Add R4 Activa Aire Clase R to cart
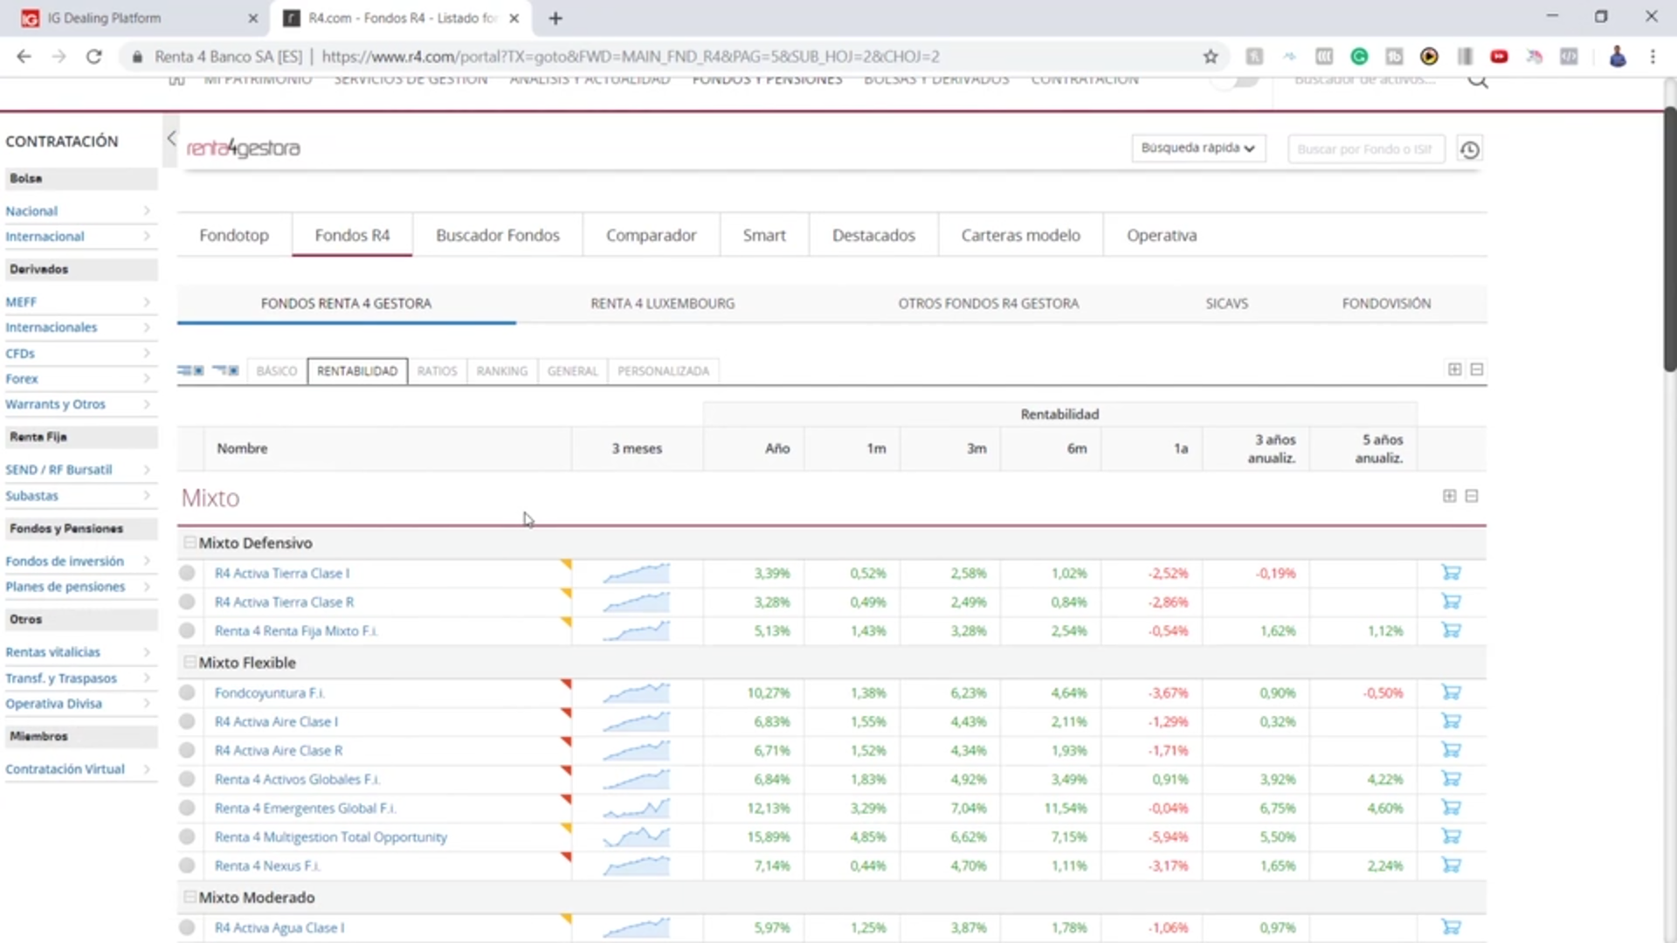This screenshot has width=1677, height=943. [1451, 750]
